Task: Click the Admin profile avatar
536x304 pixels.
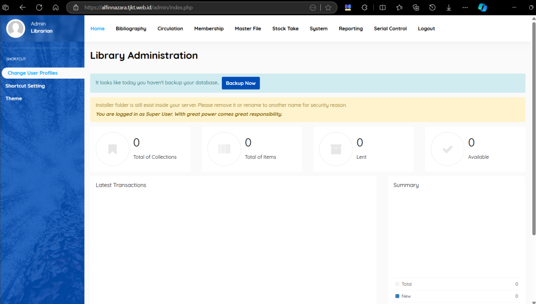Action: pyautogui.click(x=16, y=28)
